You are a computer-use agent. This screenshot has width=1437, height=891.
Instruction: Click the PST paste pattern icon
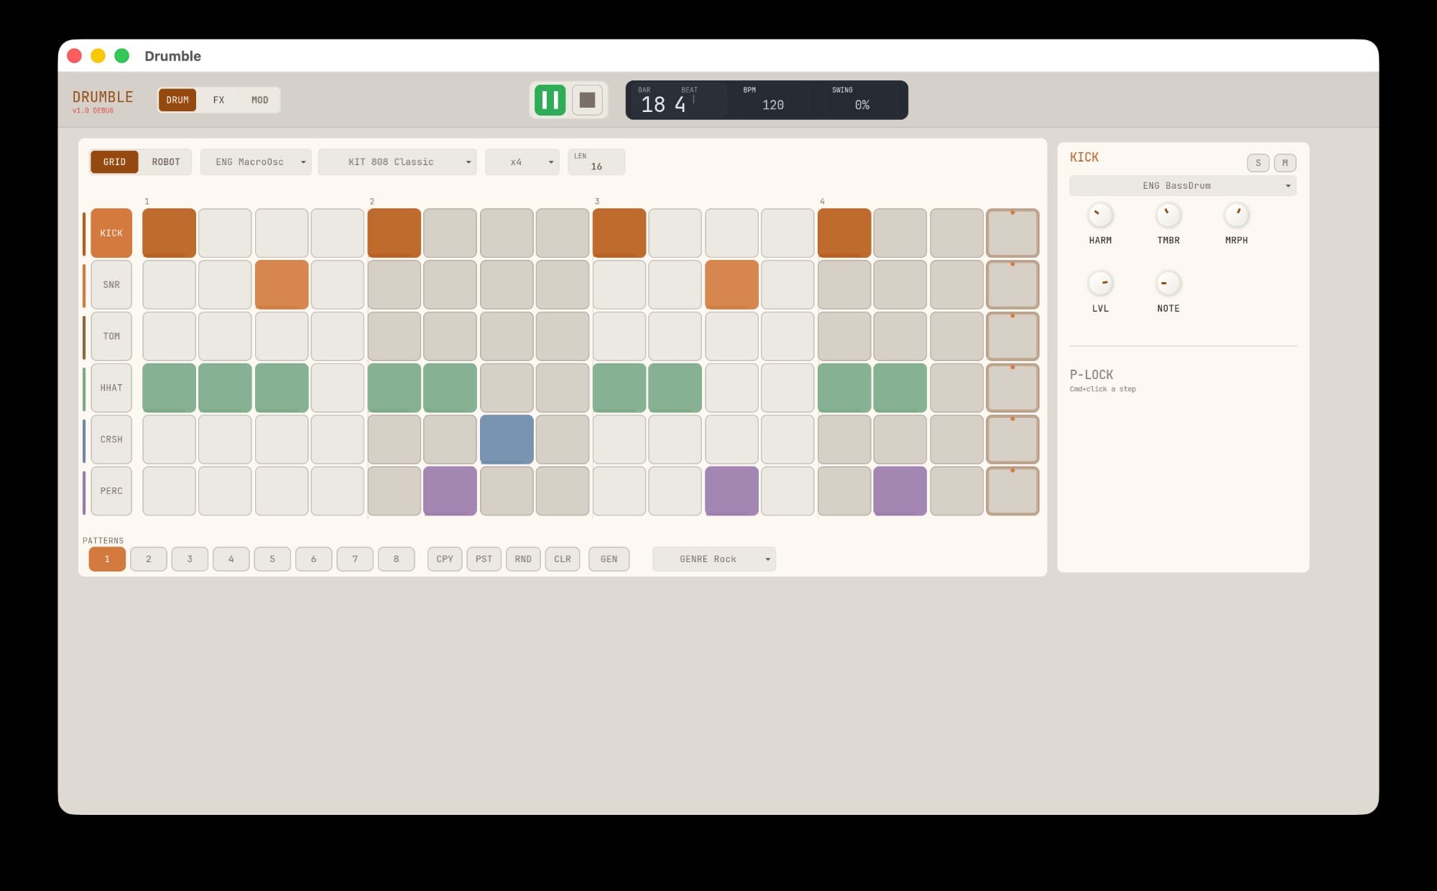(x=484, y=559)
